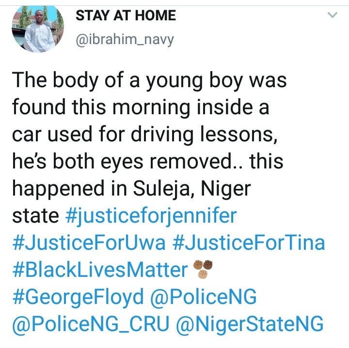Open the STAY AT HOME profile name
Image resolution: width=349 pixels, height=348 pixels.
click(x=126, y=16)
